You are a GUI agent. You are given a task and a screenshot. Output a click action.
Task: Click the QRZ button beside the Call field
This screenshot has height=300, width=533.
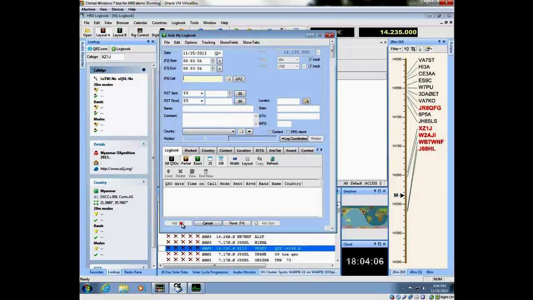pos(239,79)
